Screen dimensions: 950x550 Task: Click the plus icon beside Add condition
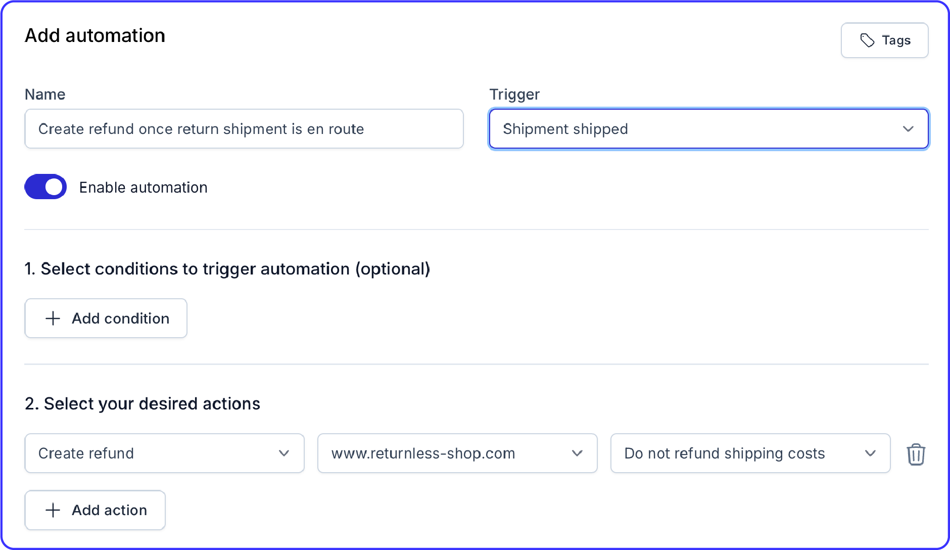tap(53, 318)
